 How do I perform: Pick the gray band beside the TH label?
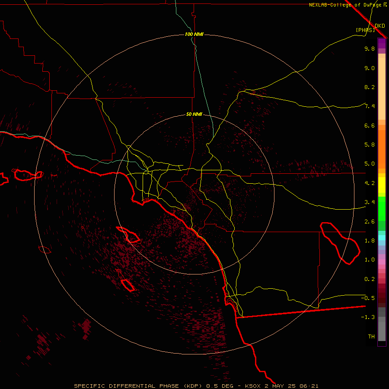click(382, 332)
